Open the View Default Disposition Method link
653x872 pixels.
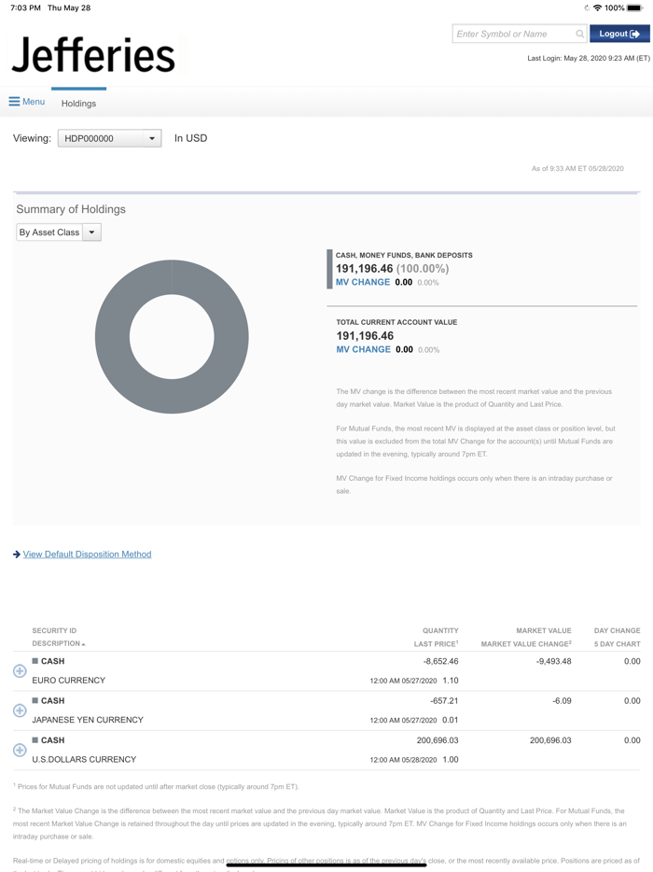pyautogui.click(x=89, y=554)
